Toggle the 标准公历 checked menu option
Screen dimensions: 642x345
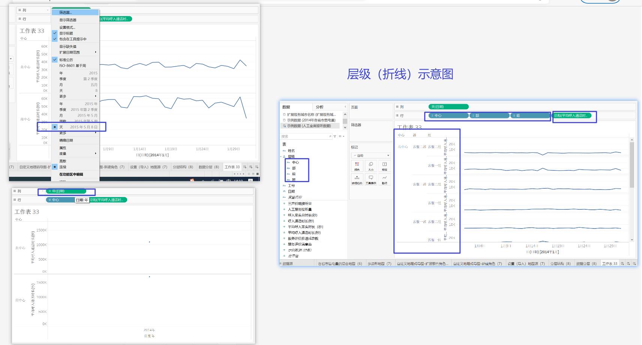click(75, 60)
